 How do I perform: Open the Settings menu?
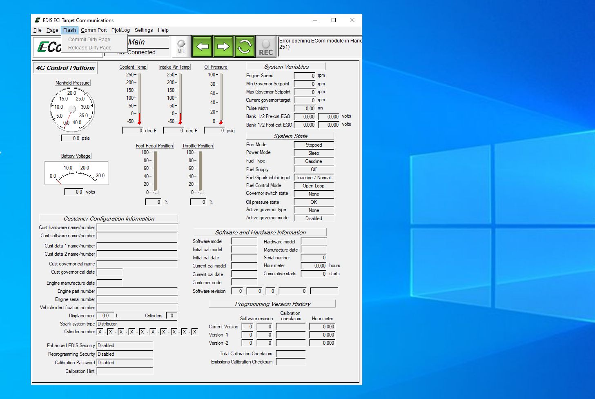[x=144, y=30]
